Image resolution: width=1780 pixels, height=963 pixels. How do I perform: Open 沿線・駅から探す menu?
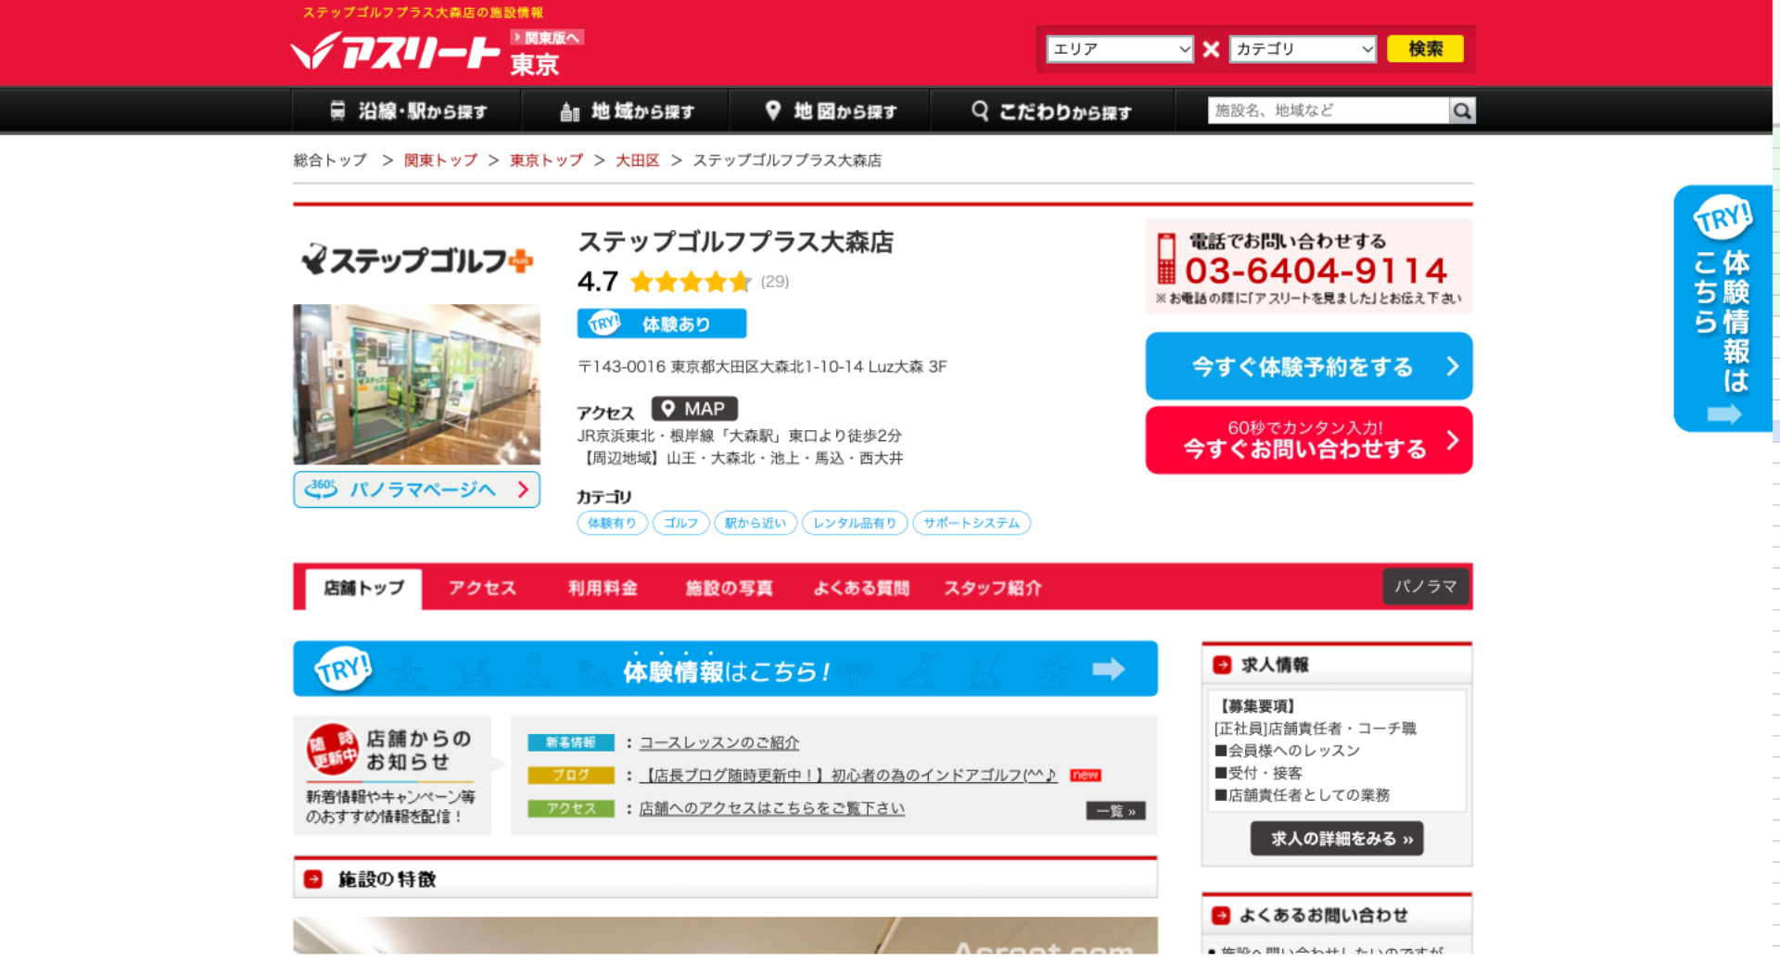click(x=408, y=111)
